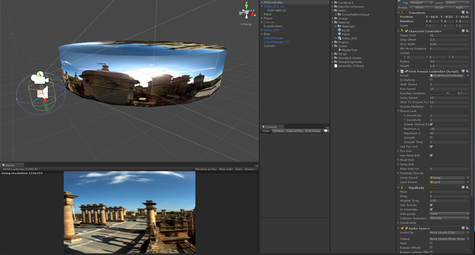This screenshot has width=475, height=255.
Task: Toggle Clear on Play in Console
Action: click(294, 131)
